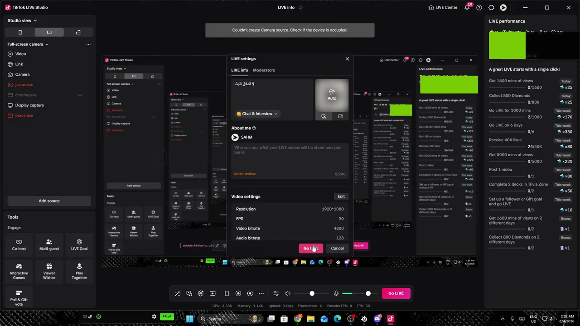
Task: Select the Video source
Action: tap(49, 54)
